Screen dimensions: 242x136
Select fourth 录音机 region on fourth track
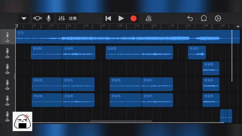click(x=157, y=84)
